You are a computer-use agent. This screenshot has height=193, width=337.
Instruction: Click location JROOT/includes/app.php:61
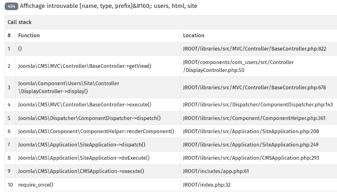tap(216, 171)
